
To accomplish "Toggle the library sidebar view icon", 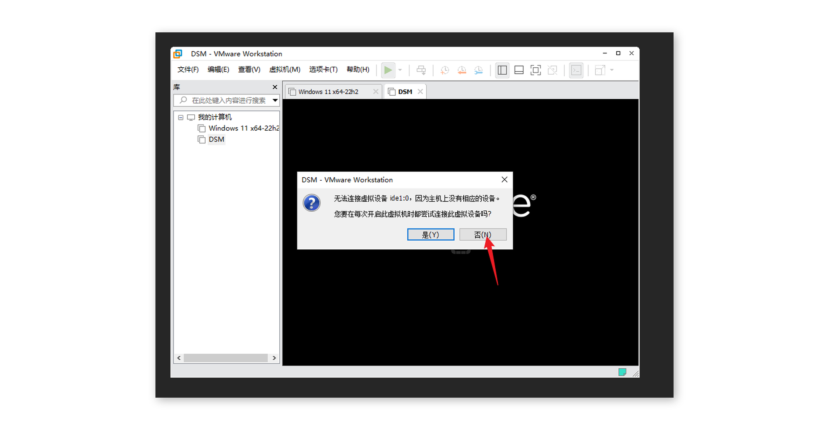I will (502, 70).
